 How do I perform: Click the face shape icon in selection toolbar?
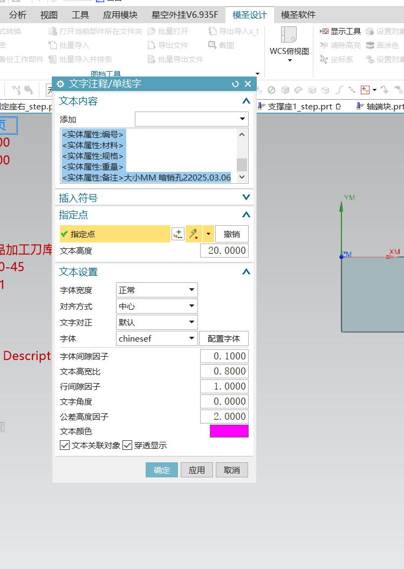tap(298, 90)
